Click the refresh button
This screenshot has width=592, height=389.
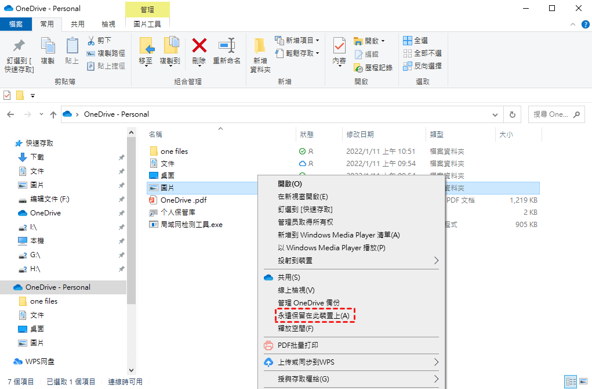513,114
